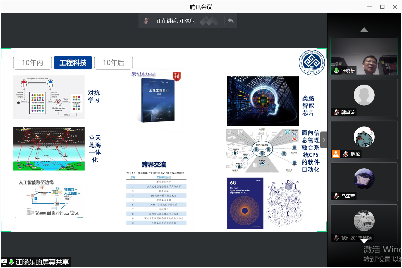This screenshot has width=402, height=268.
Task: Click 韩卓璇's muted microphone icon
Action: pos(336,113)
